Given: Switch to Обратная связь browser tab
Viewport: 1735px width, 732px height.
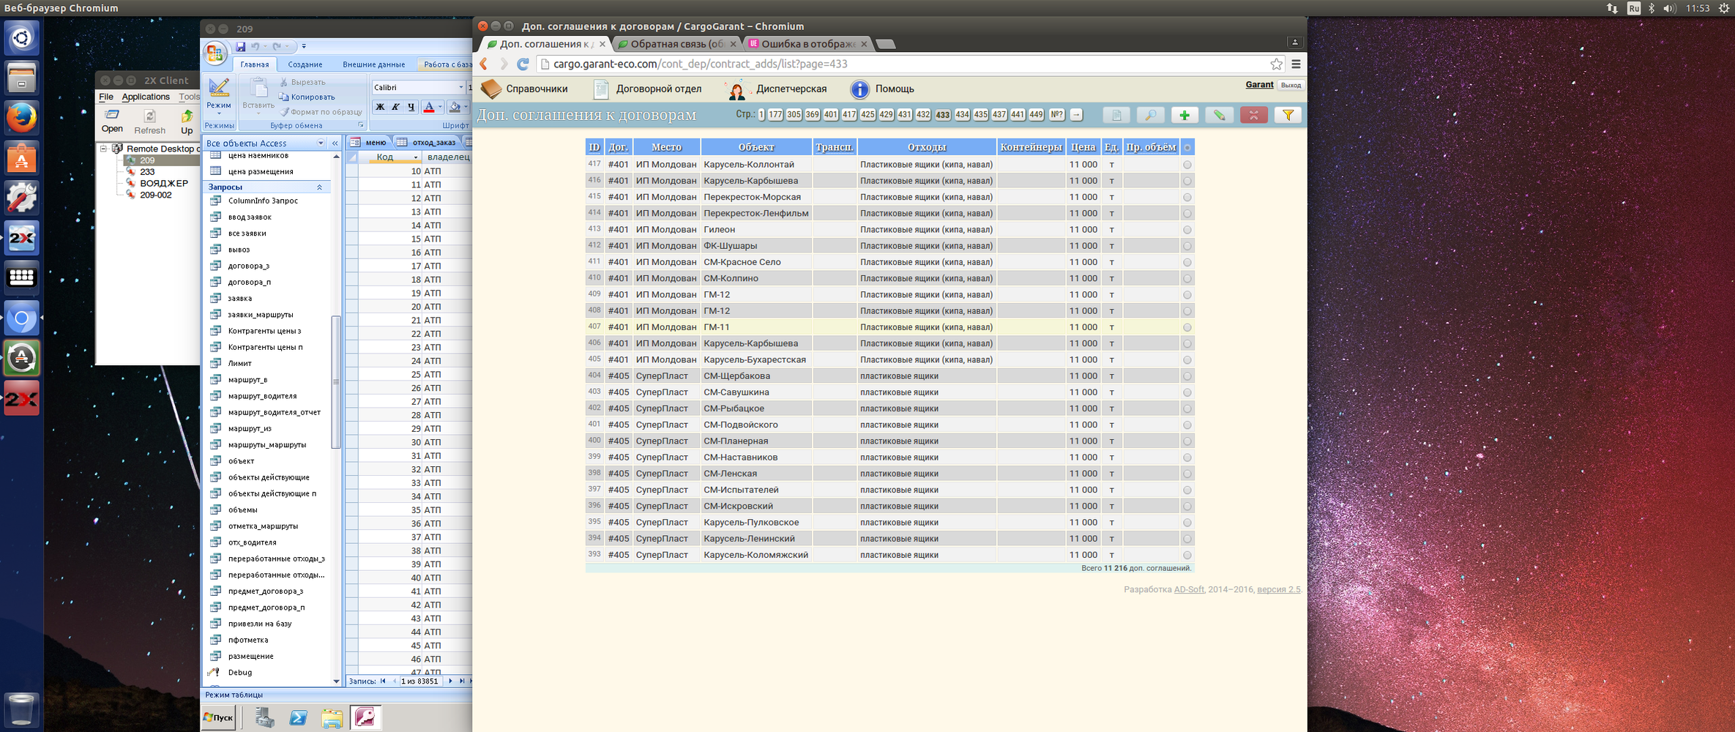Looking at the screenshot, I should [x=676, y=44].
